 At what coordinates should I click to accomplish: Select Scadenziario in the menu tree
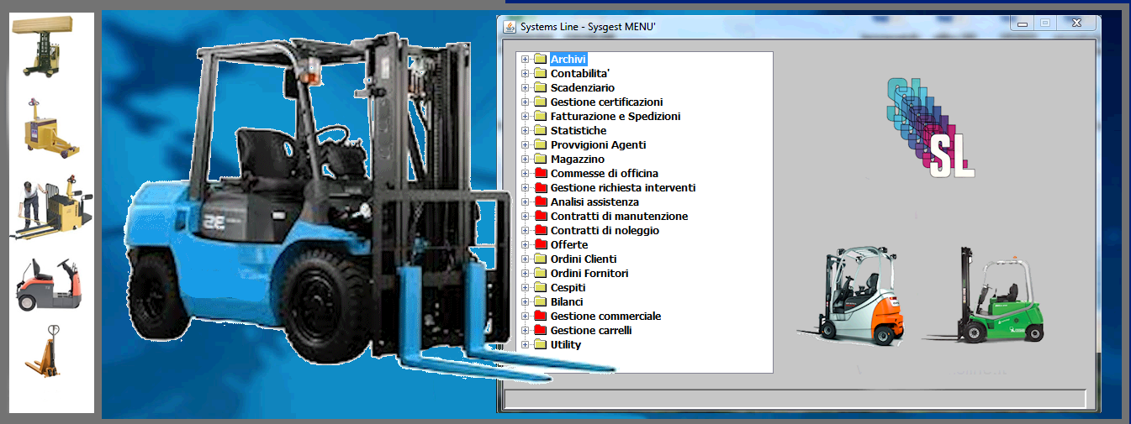point(582,88)
